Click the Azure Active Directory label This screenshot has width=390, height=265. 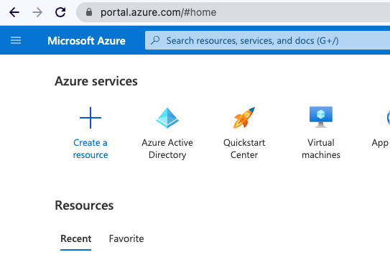coord(167,149)
